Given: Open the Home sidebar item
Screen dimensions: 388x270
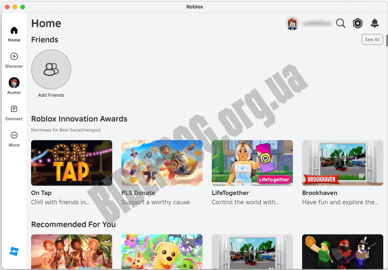Looking at the screenshot, I should pyautogui.click(x=14, y=35).
